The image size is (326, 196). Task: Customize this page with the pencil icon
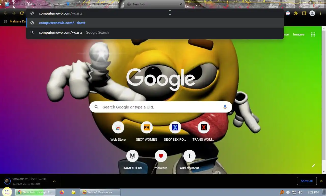coord(314,166)
